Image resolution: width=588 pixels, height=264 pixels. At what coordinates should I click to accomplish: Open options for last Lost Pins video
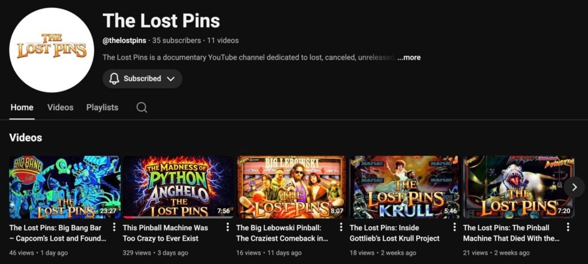pyautogui.click(x=568, y=227)
